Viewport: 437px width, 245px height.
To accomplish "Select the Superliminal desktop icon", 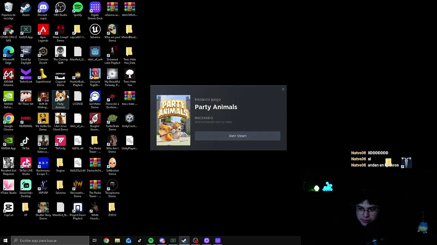I will pos(43,76).
